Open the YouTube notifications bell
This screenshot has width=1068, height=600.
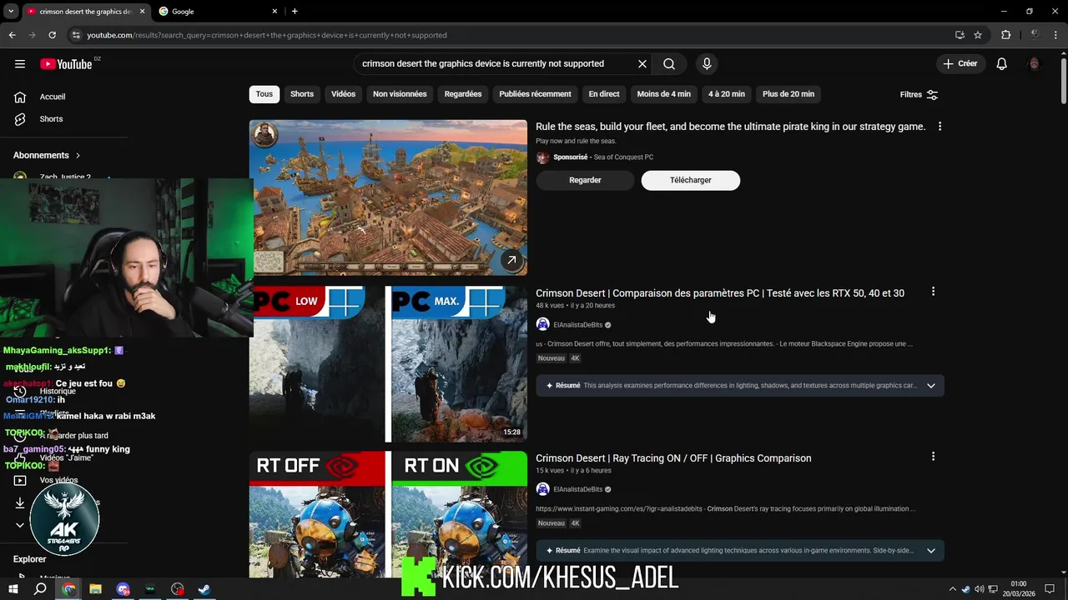click(1002, 64)
